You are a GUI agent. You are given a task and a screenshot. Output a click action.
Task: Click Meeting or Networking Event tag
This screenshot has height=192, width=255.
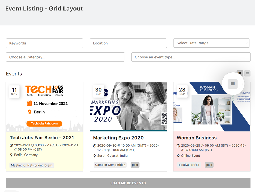pos(32,165)
